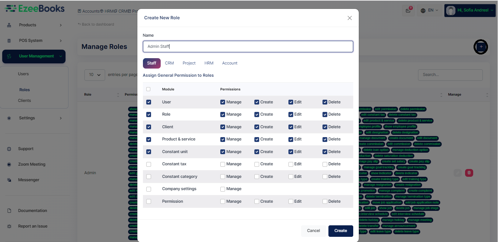Check the Permission module checkbox
Image resolution: width=498 pixels, height=242 pixels.
[x=148, y=201]
